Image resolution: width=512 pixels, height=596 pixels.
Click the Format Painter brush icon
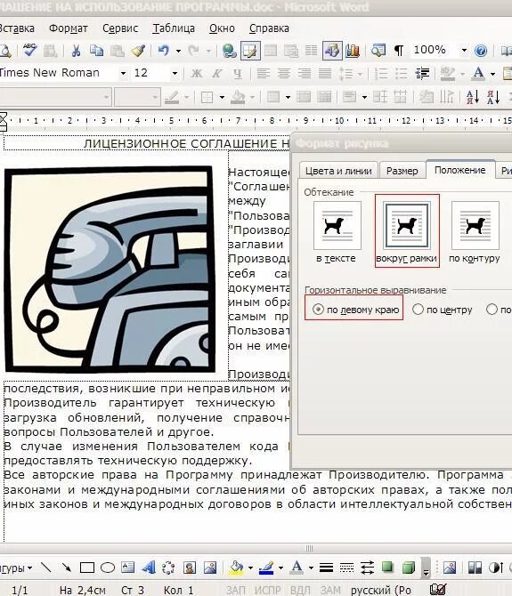pos(138,50)
